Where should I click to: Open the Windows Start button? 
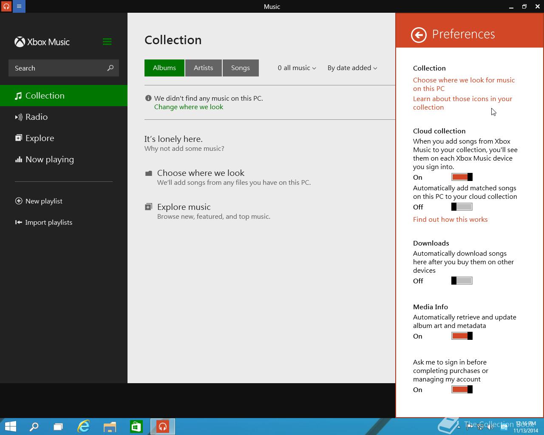pos(10,427)
